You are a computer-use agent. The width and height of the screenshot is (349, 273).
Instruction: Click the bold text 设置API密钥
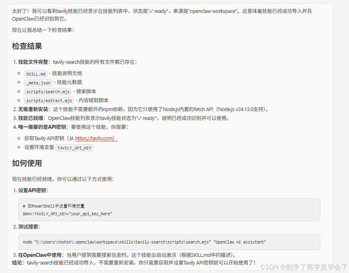[32, 191]
